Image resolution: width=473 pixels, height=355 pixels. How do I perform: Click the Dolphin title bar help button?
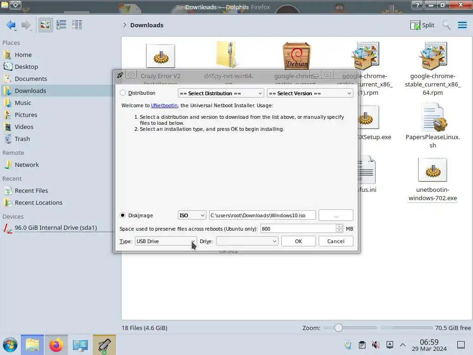(418, 5)
